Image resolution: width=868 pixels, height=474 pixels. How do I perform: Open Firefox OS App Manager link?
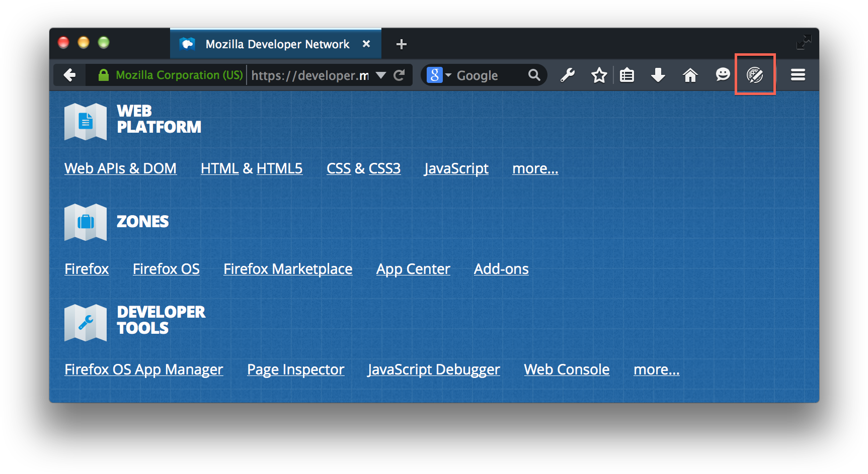coord(144,369)
